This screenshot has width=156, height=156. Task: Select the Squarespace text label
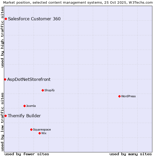point(42,129)
